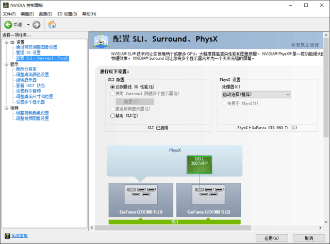Image resolution: width=330 pixels, height=244 pixels.
Task: Click the GeForce GTX 980 Ti (2) connector panel
Action: tap(208, 195)
